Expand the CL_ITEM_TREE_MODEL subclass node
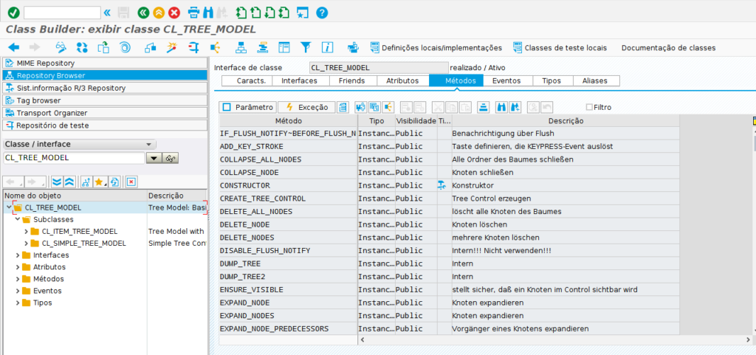Screen dimensions: 756x355 27,231
